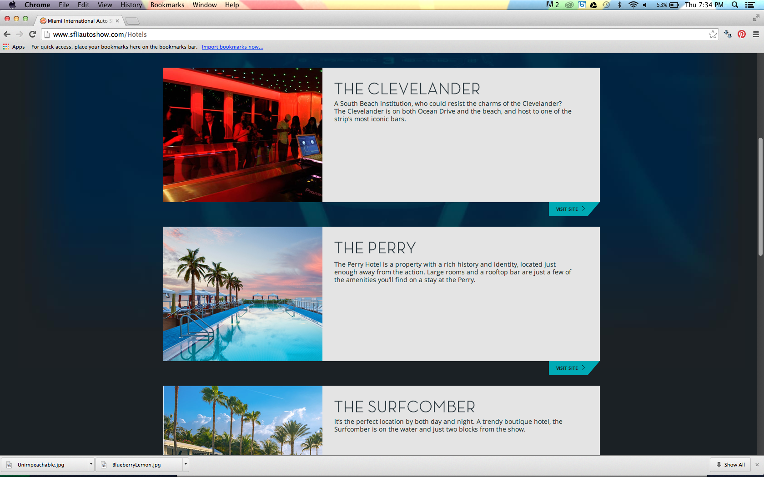Enter fullscreen with the top-right arrows icon

(756, 18)
